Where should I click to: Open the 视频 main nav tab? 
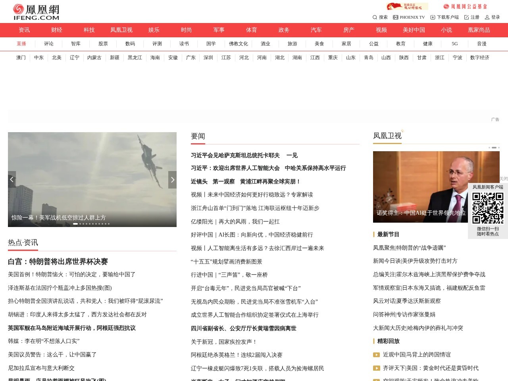coord(381,30)
